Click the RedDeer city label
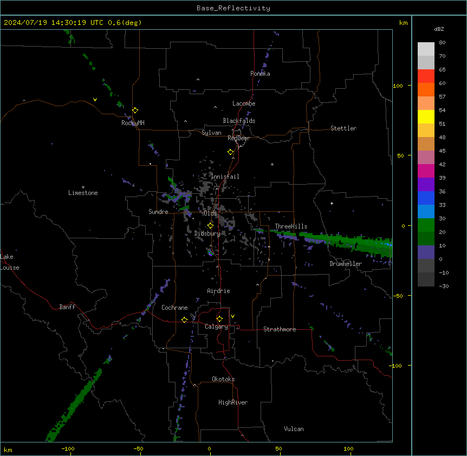 [238, 138]
